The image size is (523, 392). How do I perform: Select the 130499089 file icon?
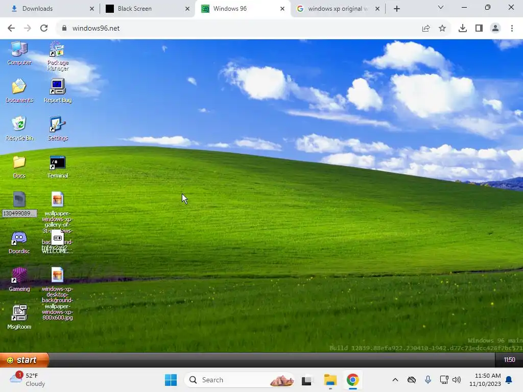pos(19,204)
